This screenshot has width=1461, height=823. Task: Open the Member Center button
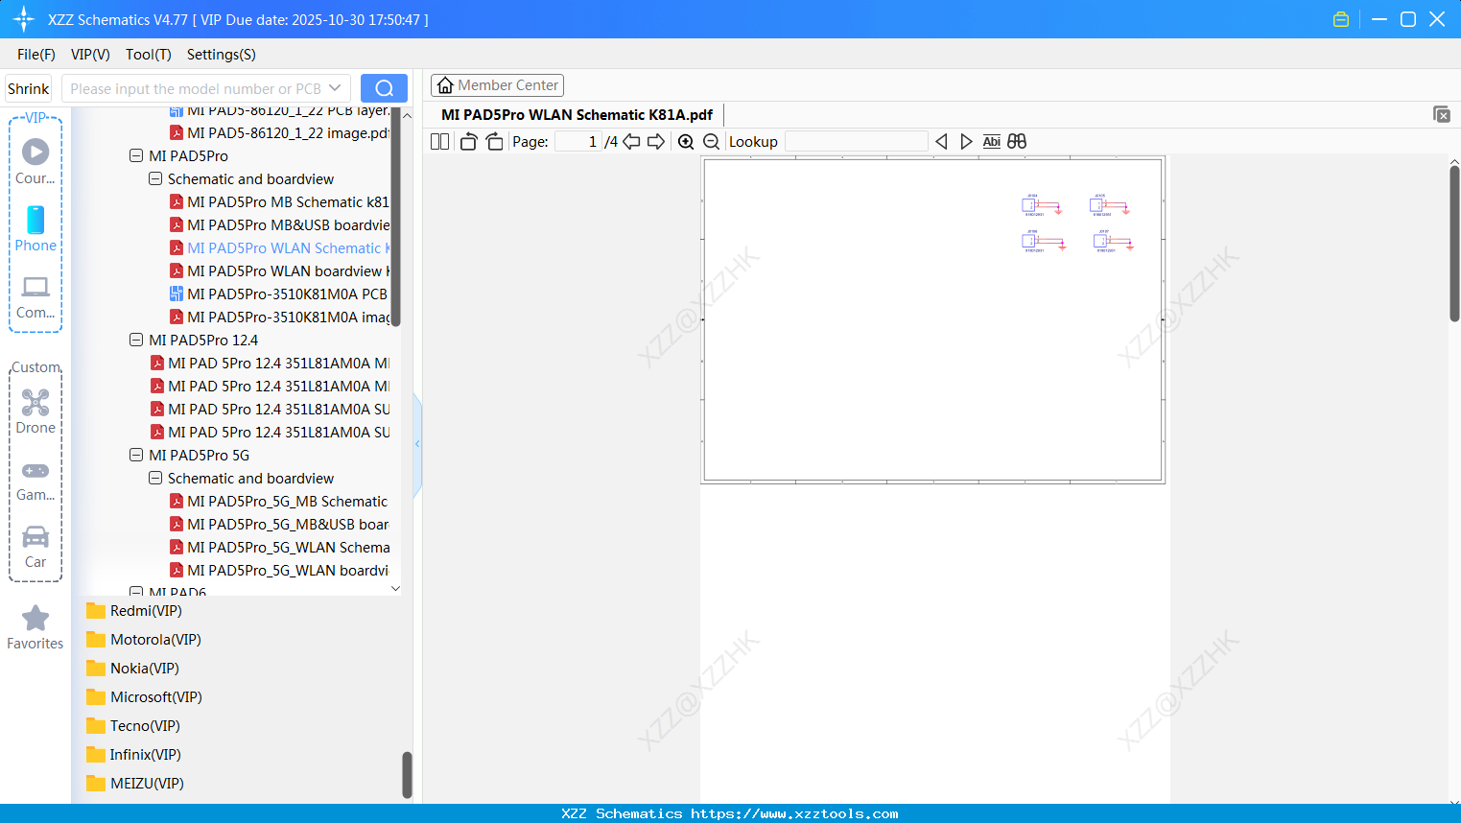(497, 85)
